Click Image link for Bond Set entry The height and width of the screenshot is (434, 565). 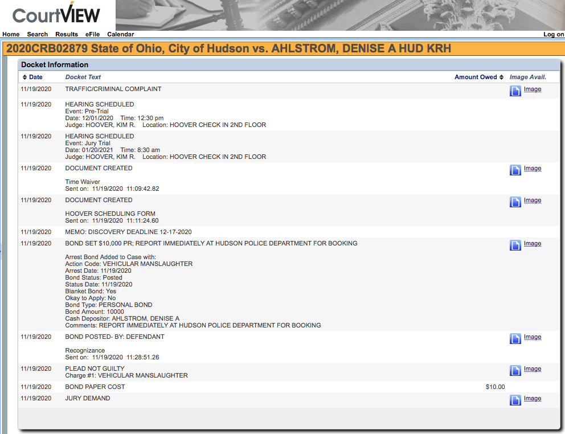click(x=533, y=243)
